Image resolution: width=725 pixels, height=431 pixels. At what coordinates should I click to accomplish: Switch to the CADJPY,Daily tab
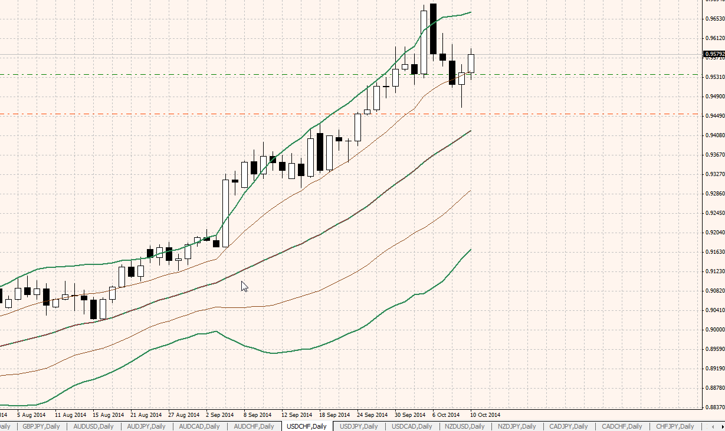coord(569,426)
